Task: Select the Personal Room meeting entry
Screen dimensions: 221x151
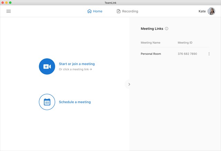Action: pos(151,54)
